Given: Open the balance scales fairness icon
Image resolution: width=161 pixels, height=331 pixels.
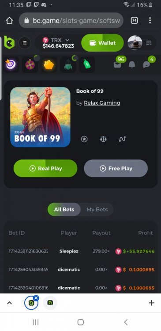Looking at the screenshot, I should [x=103, y=139].
